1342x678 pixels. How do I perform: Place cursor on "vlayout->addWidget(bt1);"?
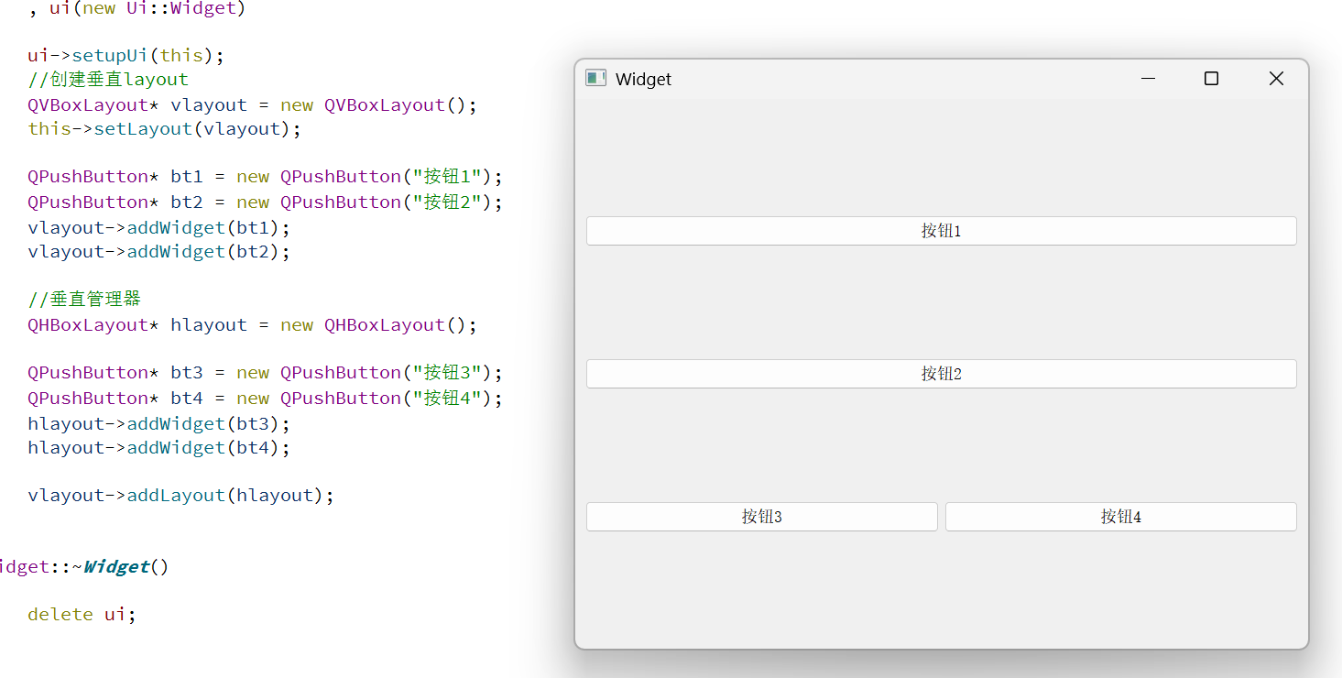[x=159, y=228]
